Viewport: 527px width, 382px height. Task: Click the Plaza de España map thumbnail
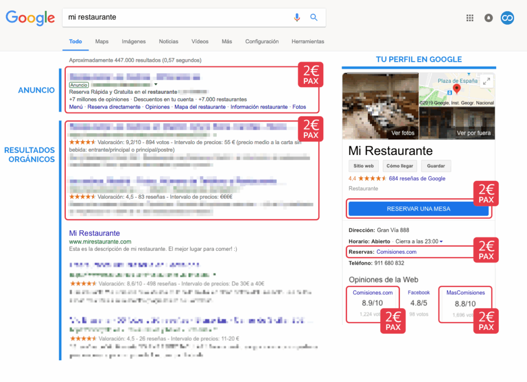(x=457, y=90)
